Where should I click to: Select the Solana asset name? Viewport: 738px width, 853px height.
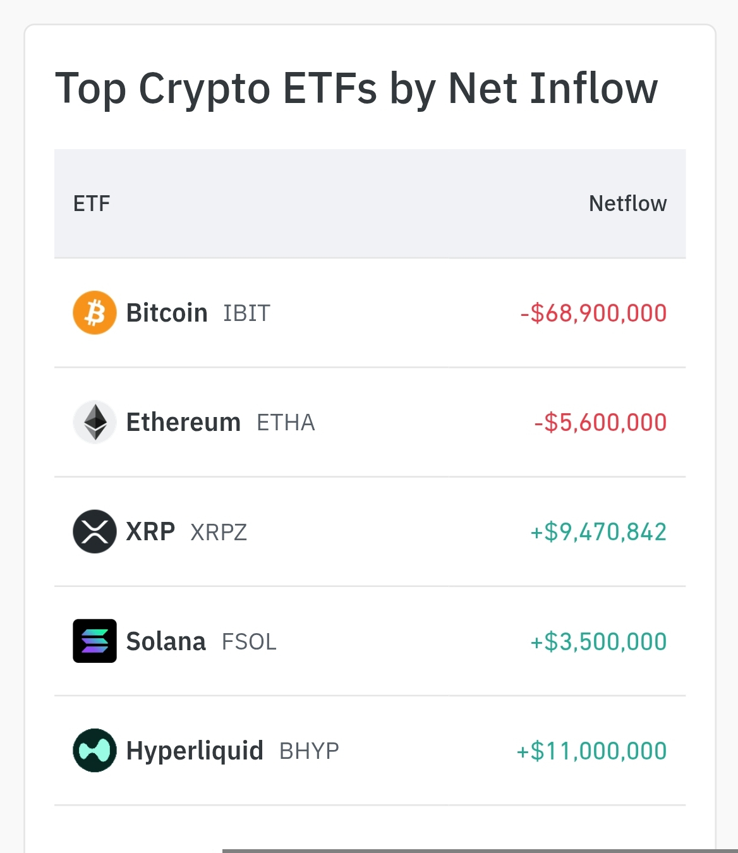(166, 641)
